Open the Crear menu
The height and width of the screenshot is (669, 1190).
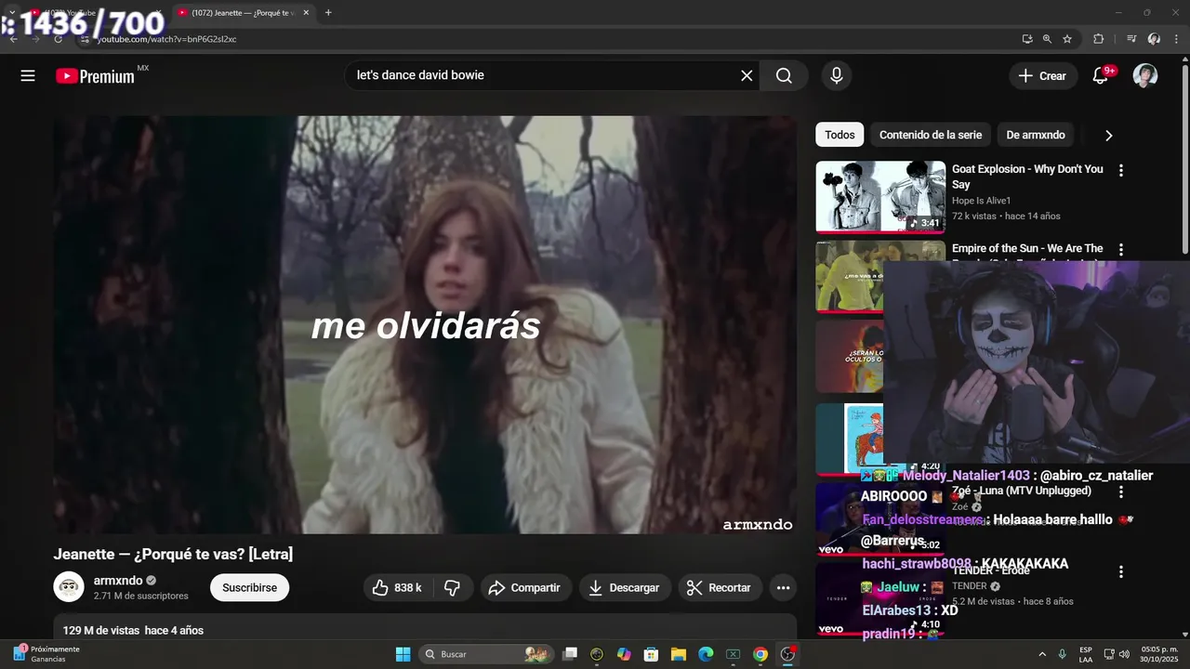coord(1043,76)
